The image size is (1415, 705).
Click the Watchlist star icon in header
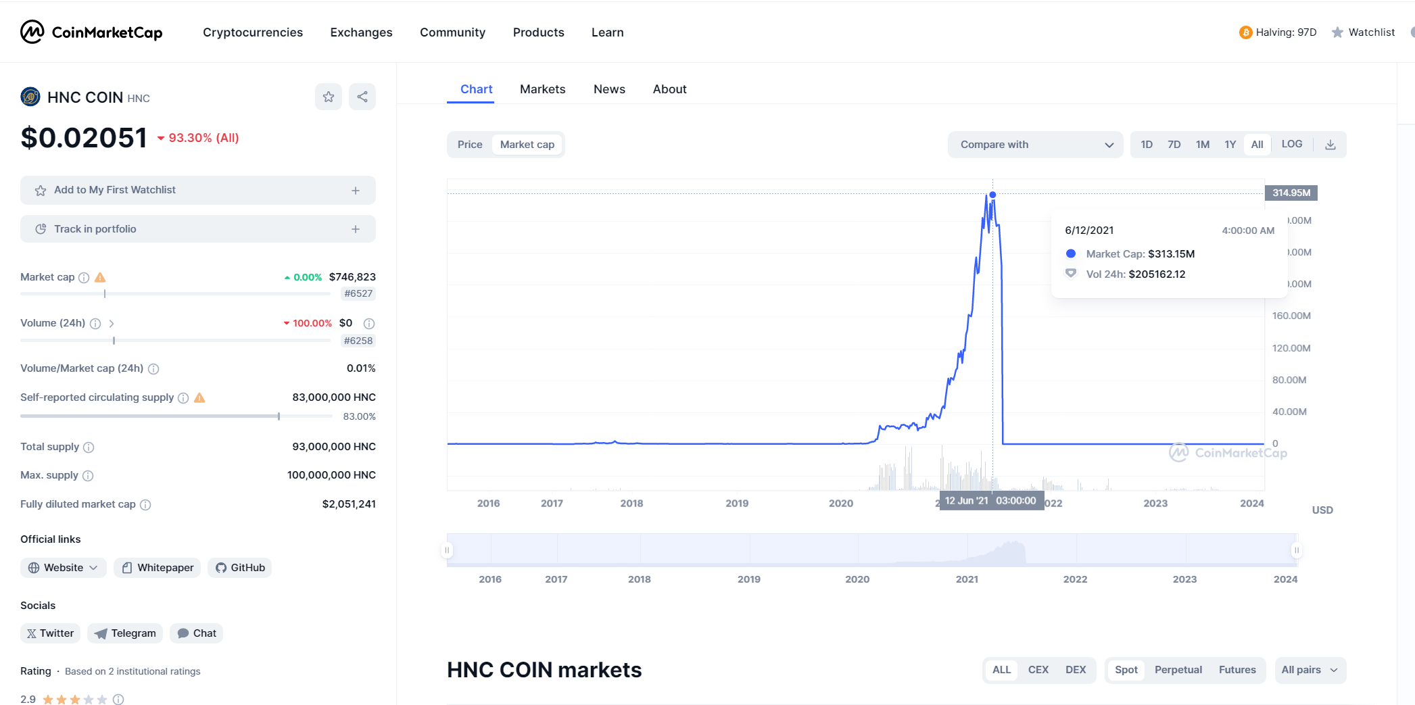tap(1337, 32)
